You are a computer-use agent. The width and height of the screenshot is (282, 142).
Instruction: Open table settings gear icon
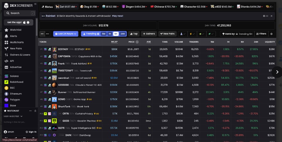pos(271,34)
